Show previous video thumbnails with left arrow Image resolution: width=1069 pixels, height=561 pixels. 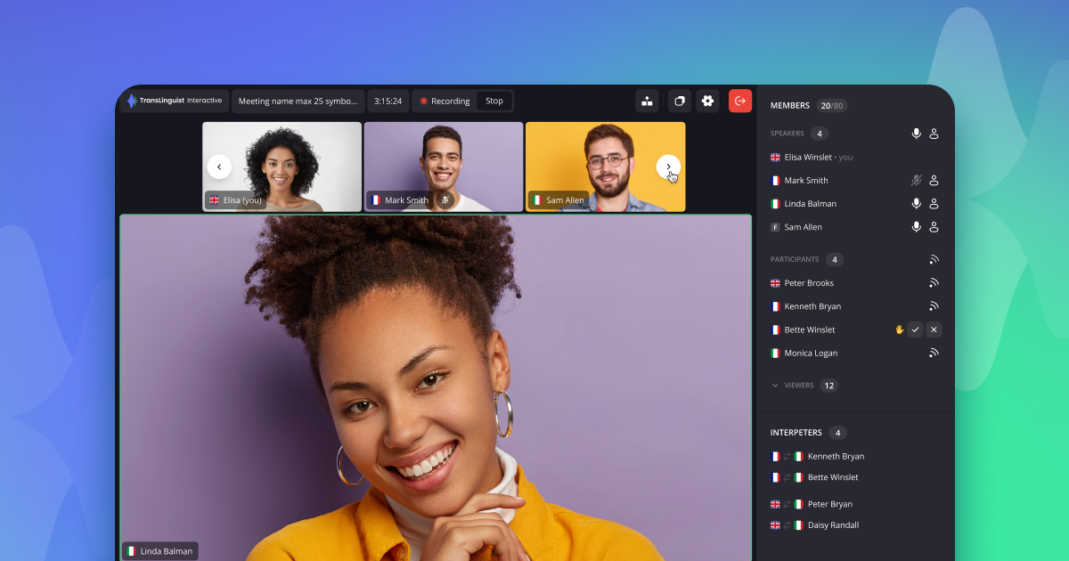coord(219,167)
